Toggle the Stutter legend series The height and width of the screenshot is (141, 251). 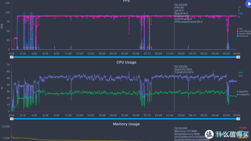(x=244, y=34)
